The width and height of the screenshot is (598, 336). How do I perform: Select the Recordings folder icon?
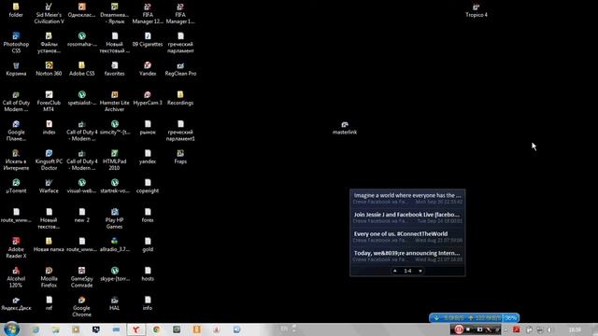[x=180, y=98]
